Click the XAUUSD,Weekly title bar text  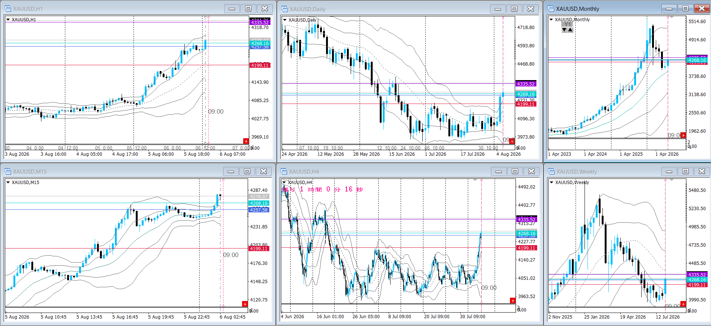[577, 171]
